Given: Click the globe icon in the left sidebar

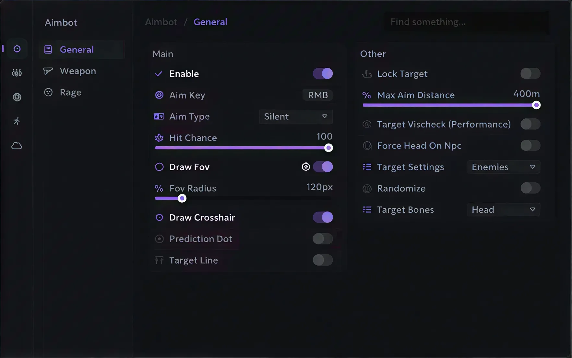Looking at the screenshot, I should pos(17,97).
